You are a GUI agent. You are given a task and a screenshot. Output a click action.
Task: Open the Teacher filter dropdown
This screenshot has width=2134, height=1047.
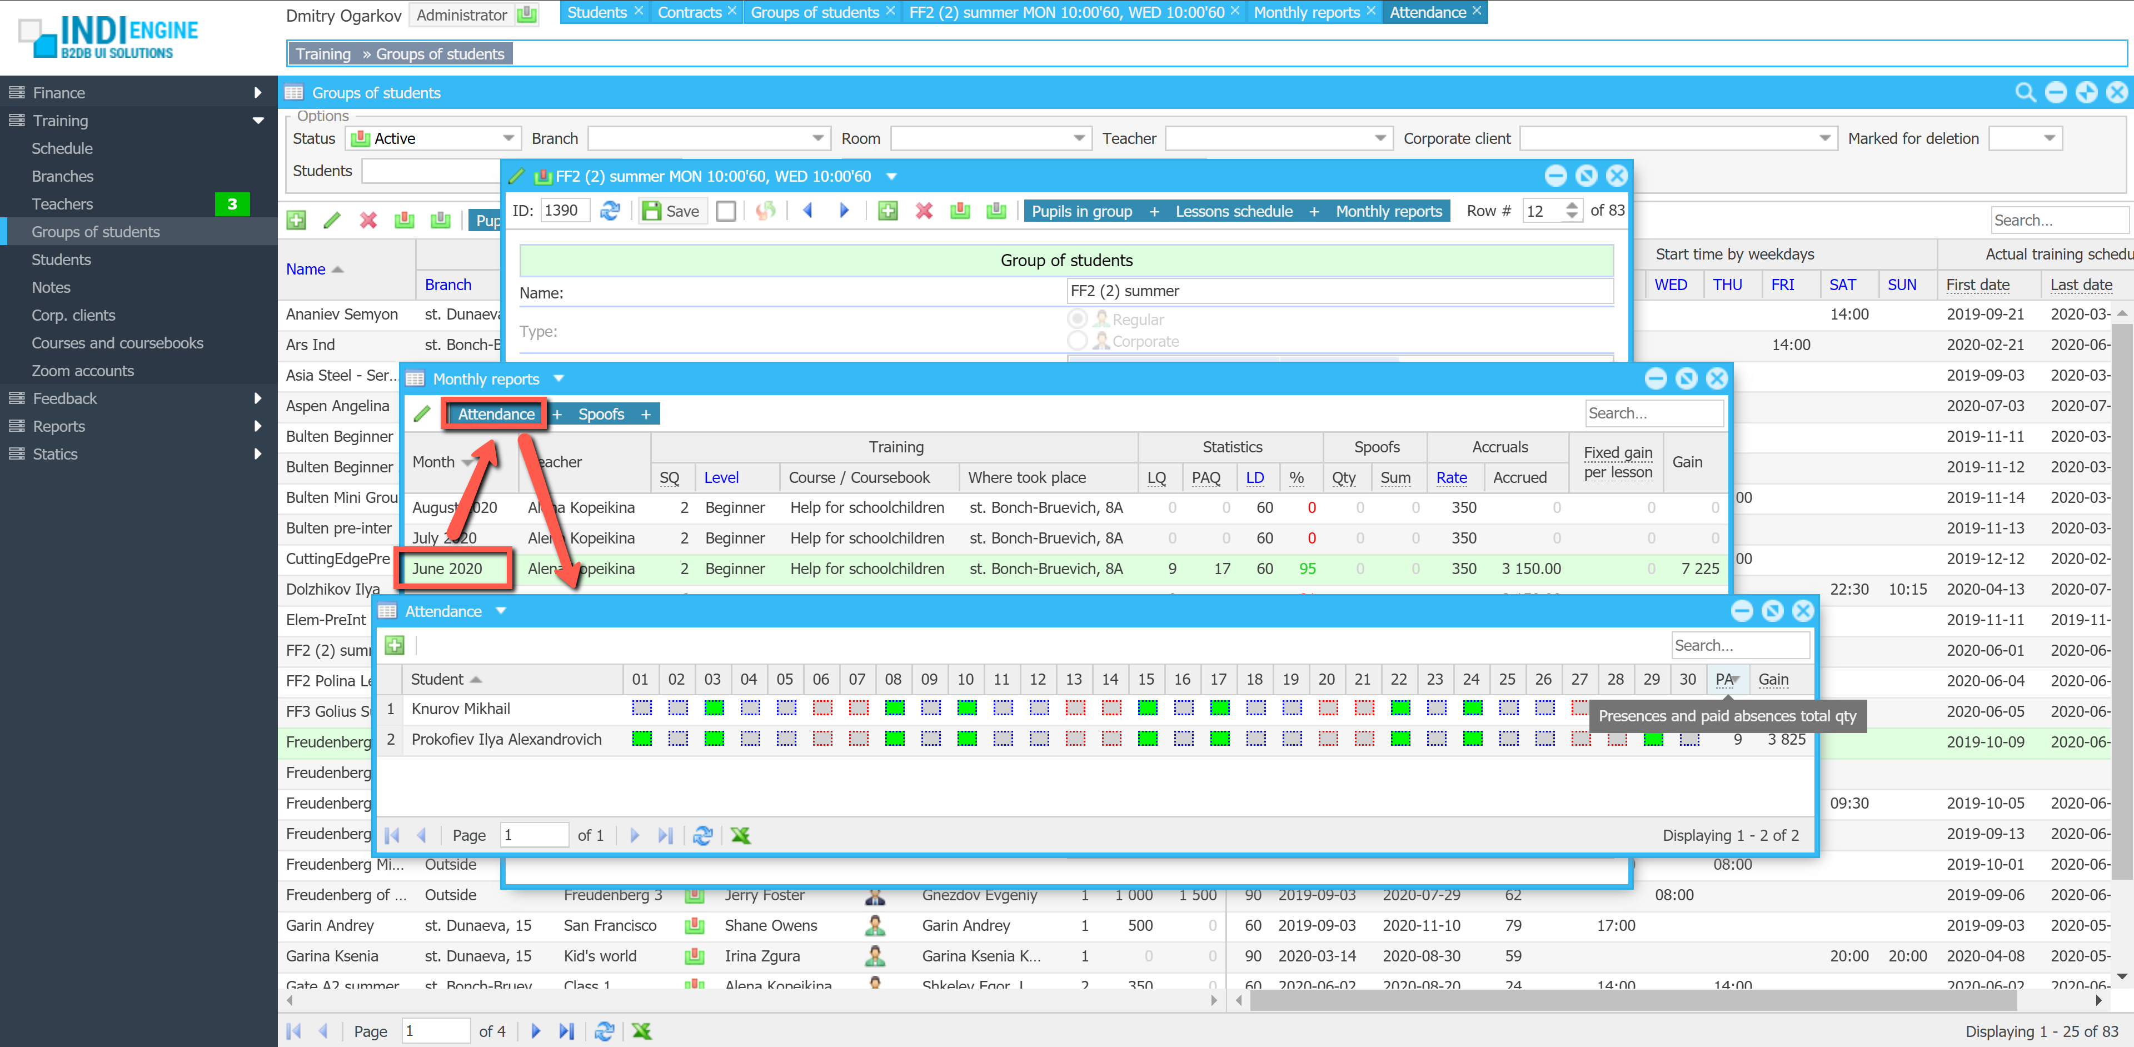coord(1379,138)
